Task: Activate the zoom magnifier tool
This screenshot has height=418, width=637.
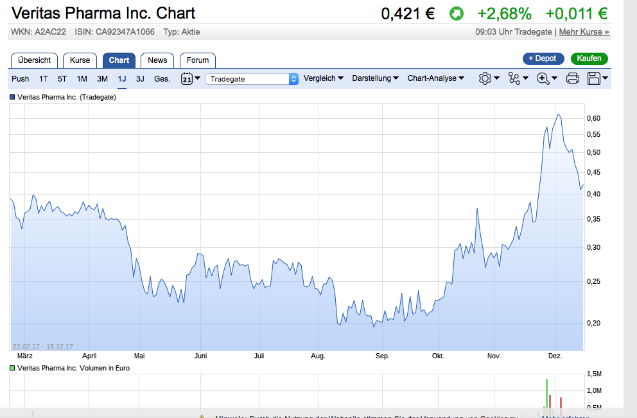Action: click(x=543, y=78)
